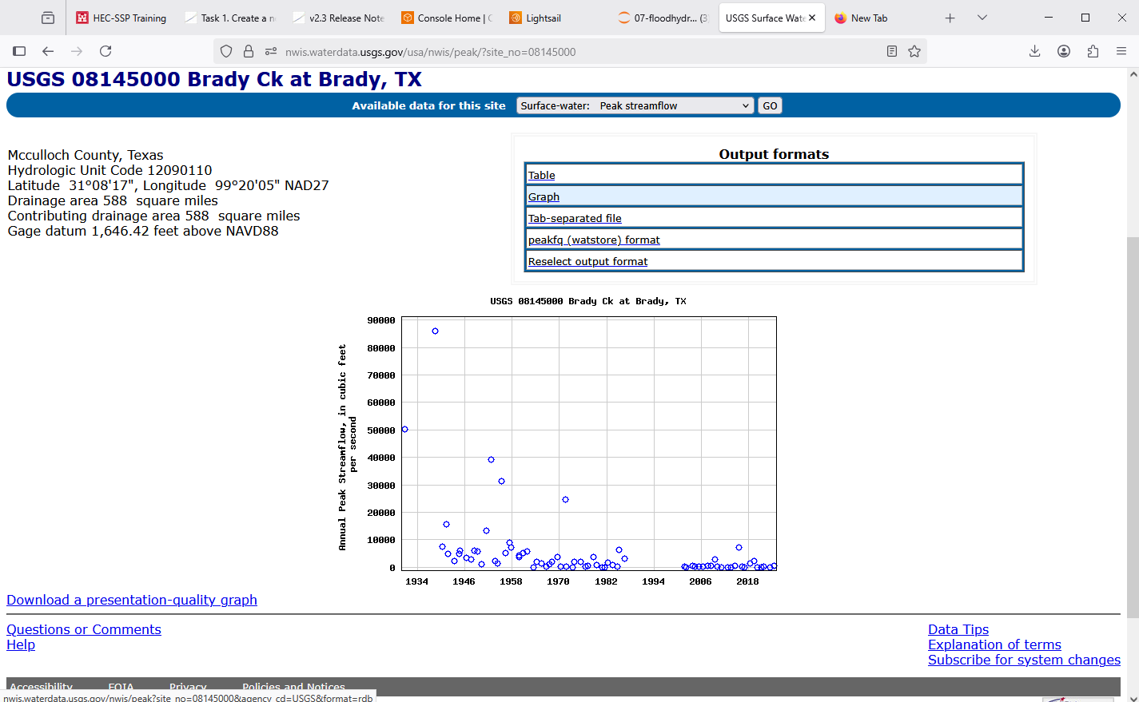Click the vertical page scrollbar
This screenshot has width=1139, height=702.
point(1133,383)
